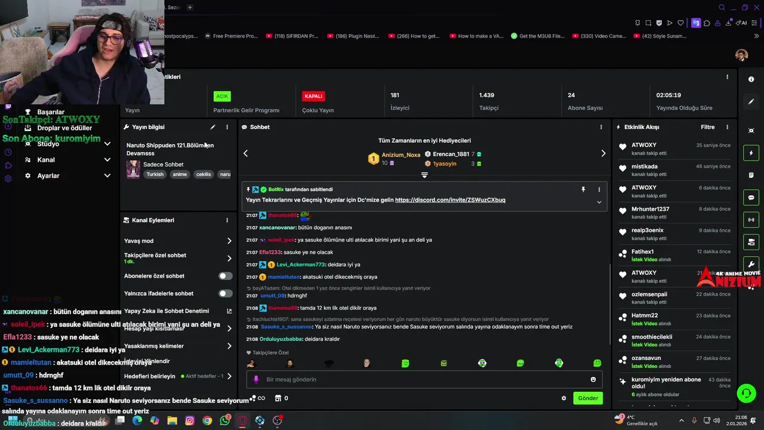764x430 pixels.
Task: Open Etkinlik Akışı three-dot menu
Action: tap(727, 127)
